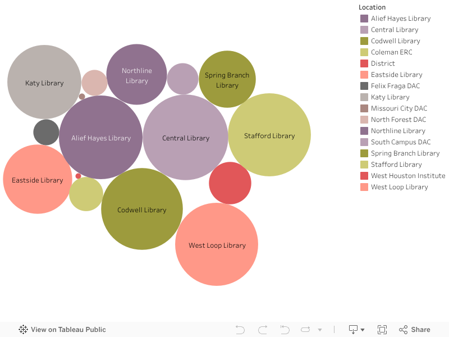Select Codwell Library legend swatch

[x=364, y=41]
